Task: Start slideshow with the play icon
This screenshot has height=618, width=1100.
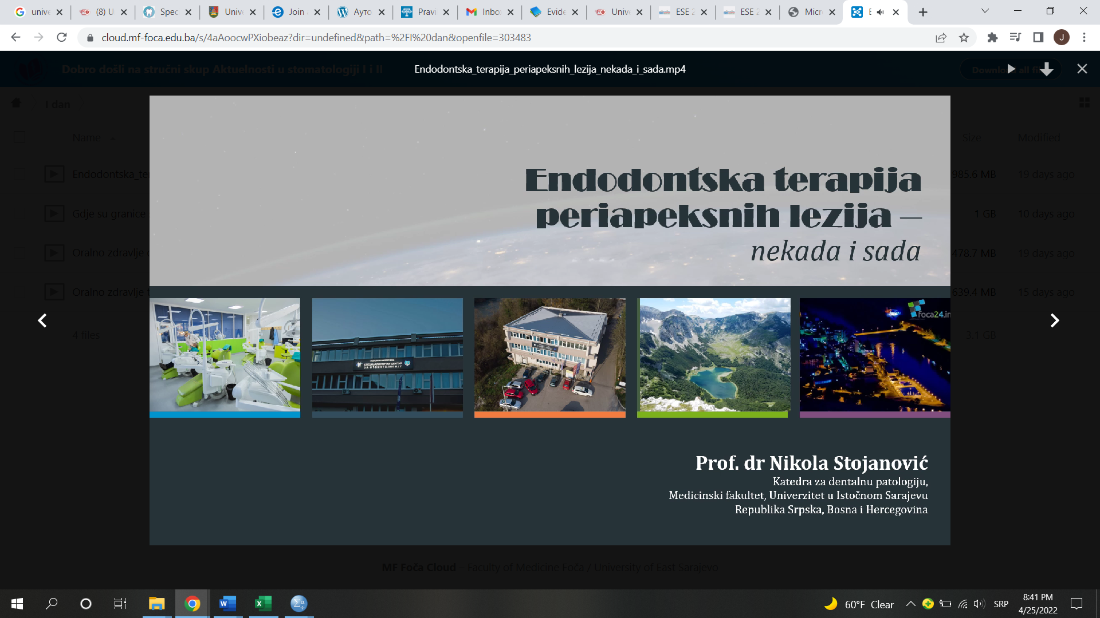Action: [x=1011, y=69]
